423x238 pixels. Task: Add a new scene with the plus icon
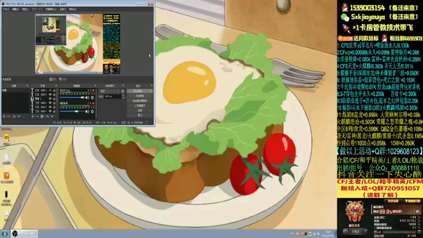point(4,116)
